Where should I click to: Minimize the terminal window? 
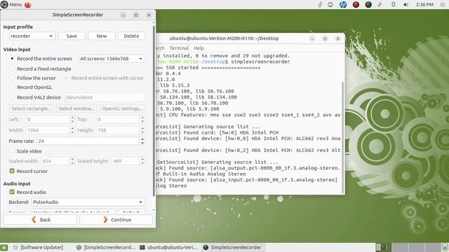click(x=312, y=38)
